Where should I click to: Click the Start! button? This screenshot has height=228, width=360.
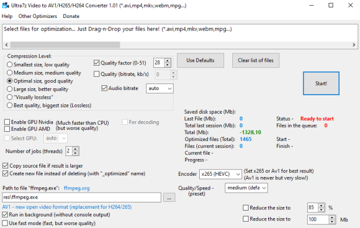pyautogui.click(x=321, y=84)
